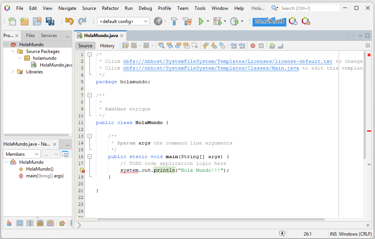
Task: Click the Build Project hammer icon
Action: pyautogui.click(x=174, y=22)
